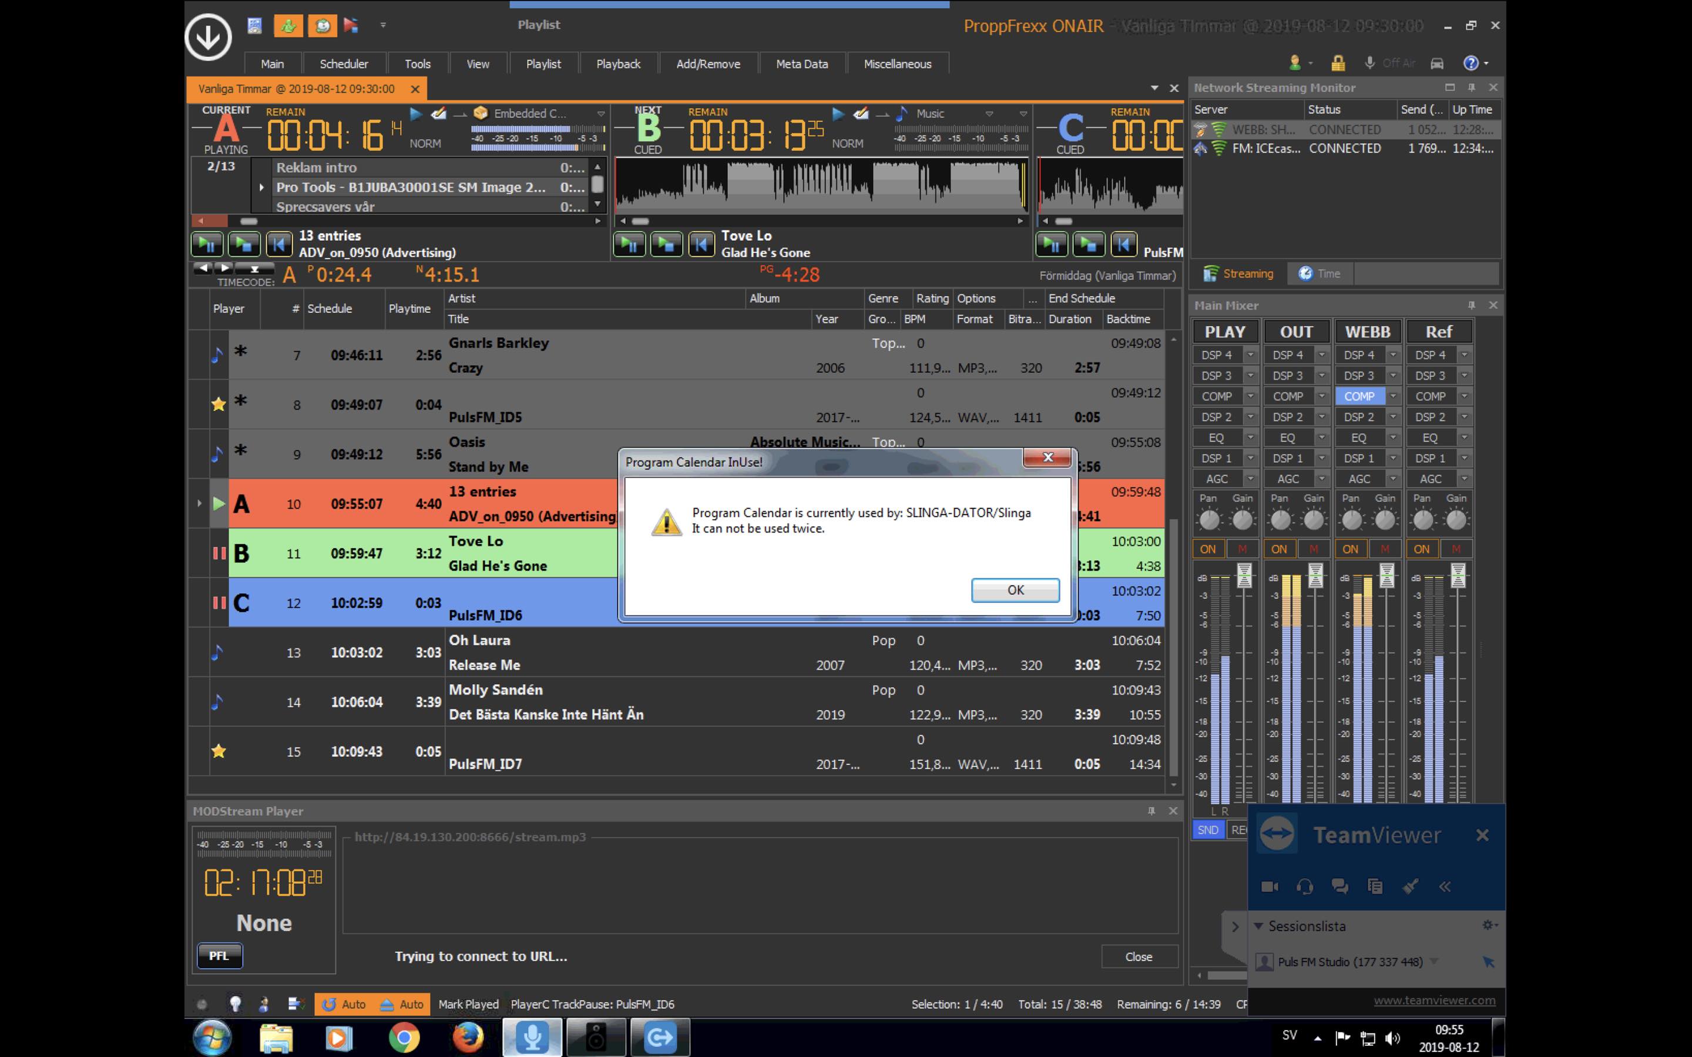Open EQ dropdown arrow on PLAY channel

(1250, 437)
